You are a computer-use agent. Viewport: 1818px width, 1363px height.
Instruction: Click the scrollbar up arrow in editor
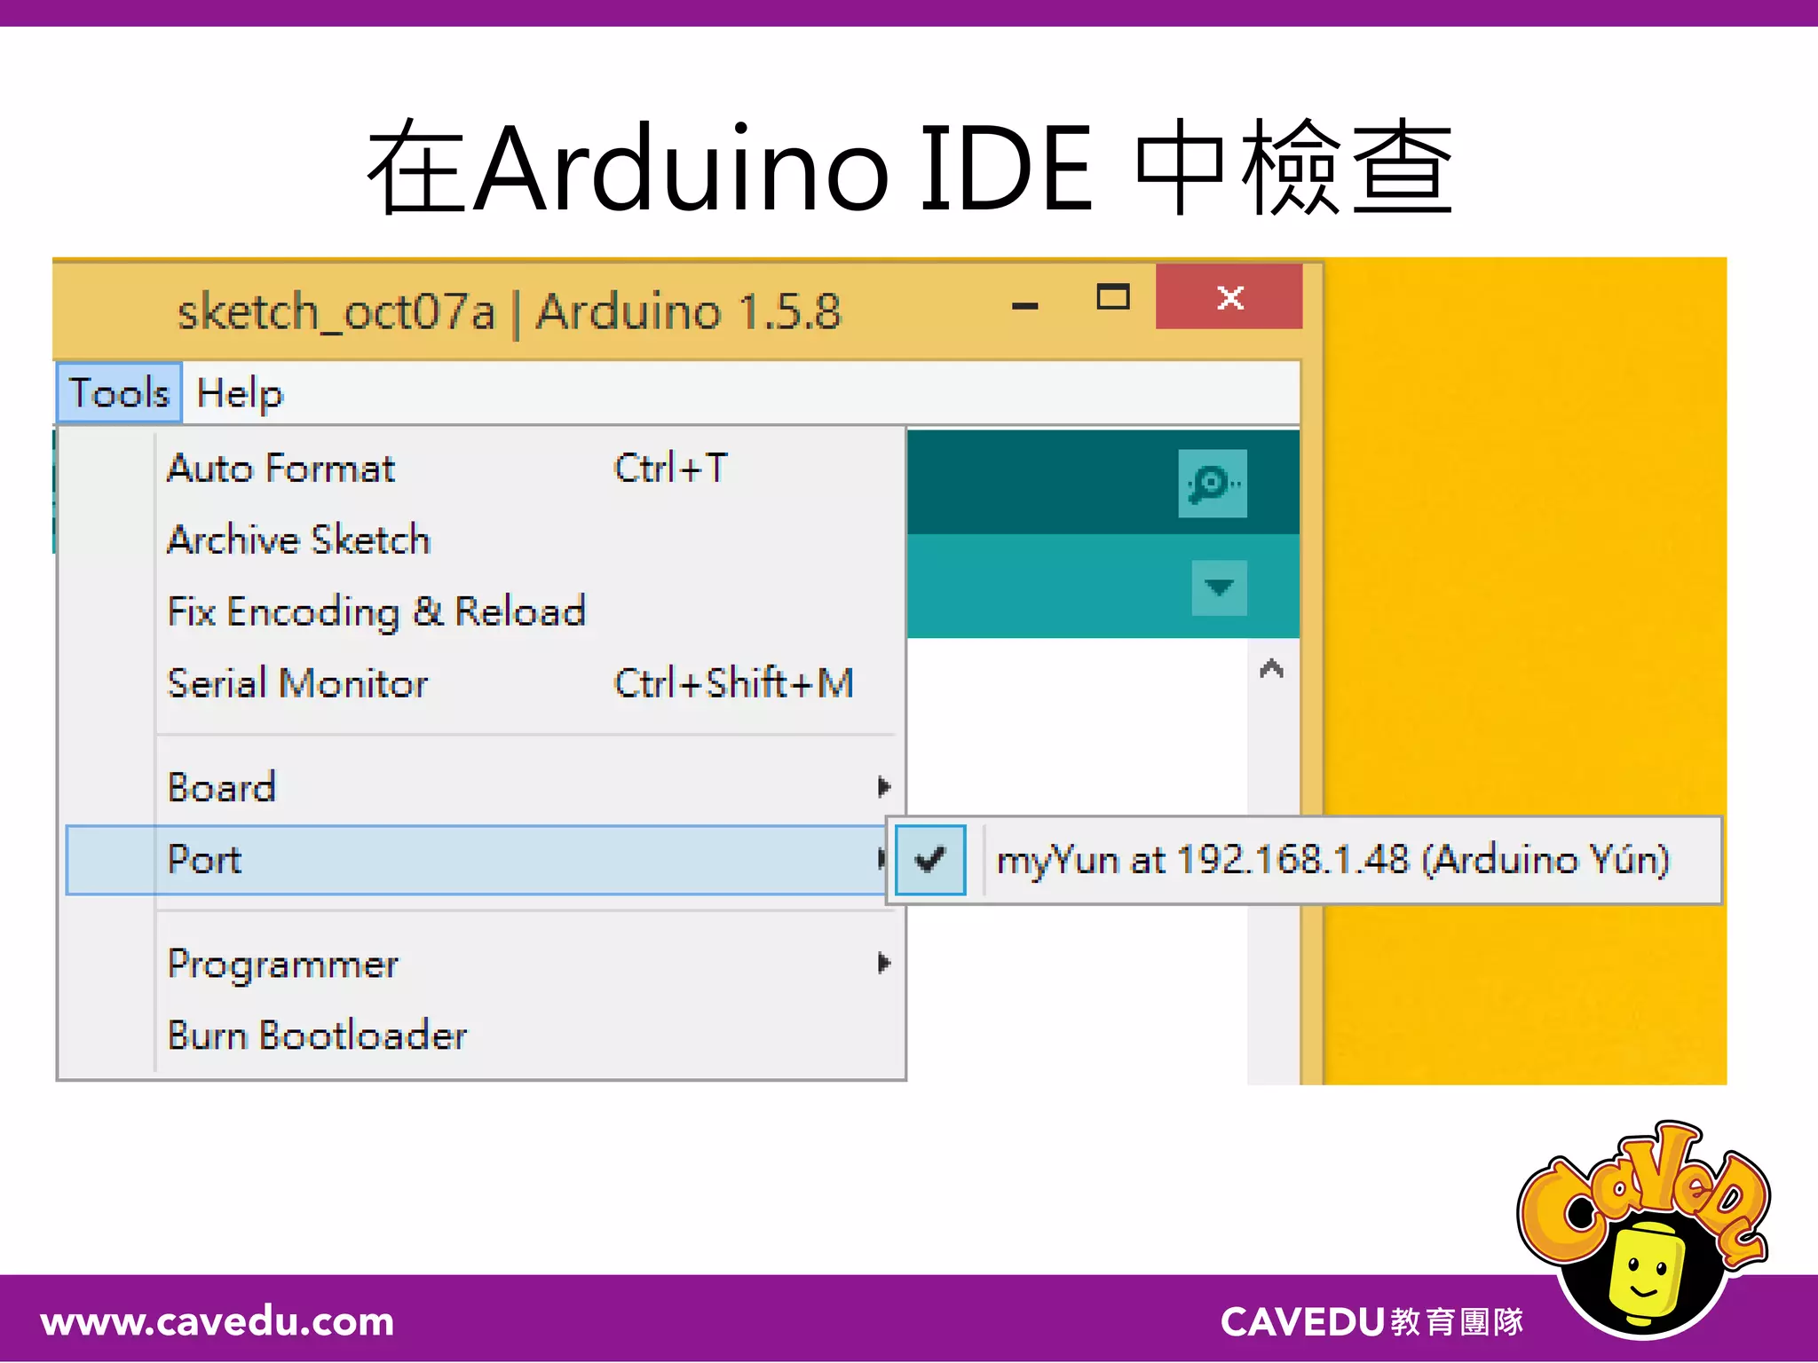coord(1271,668)
